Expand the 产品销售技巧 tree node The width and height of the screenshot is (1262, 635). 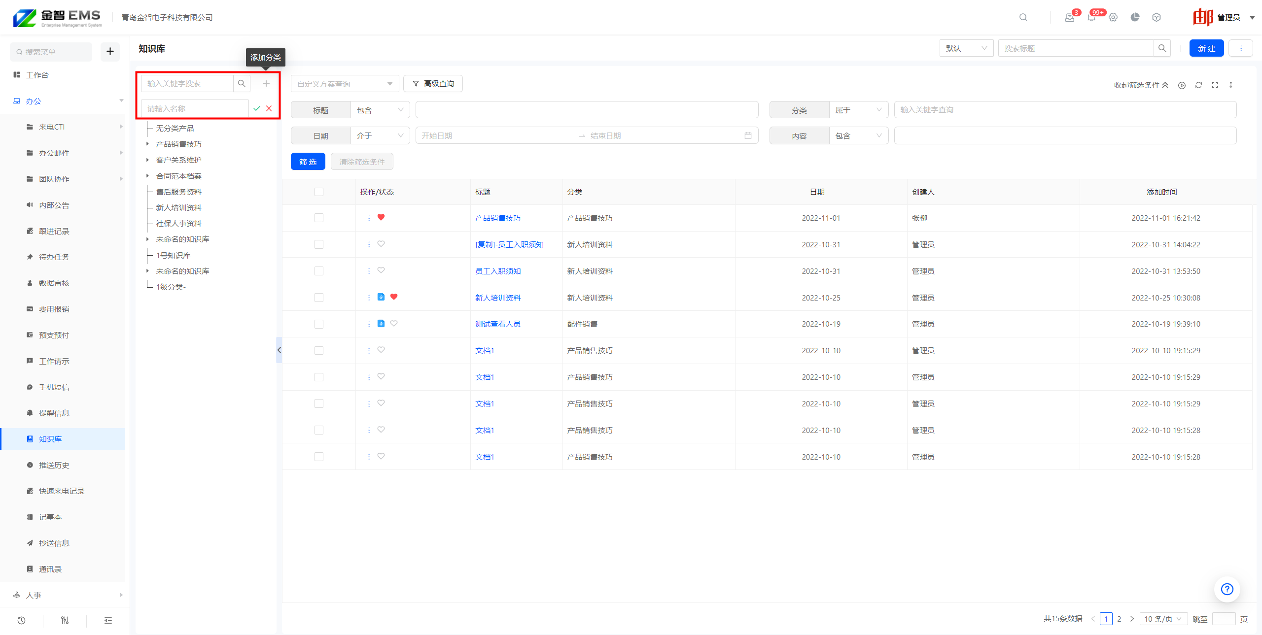point(147,144)
